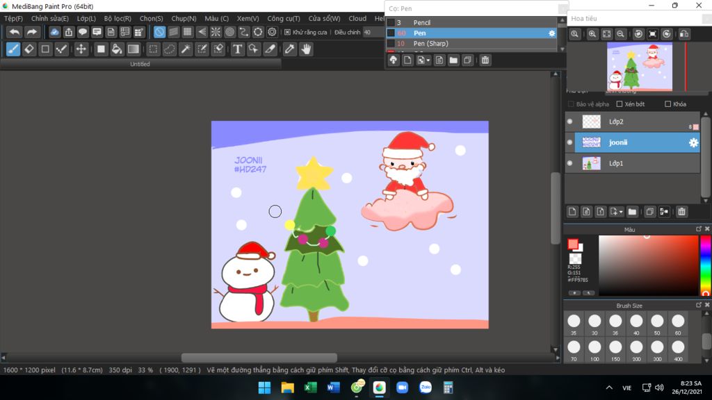Viewport: 712px width, 400px height.
Task: Activate the rectangular Select tool
Action: click(154, 49)
